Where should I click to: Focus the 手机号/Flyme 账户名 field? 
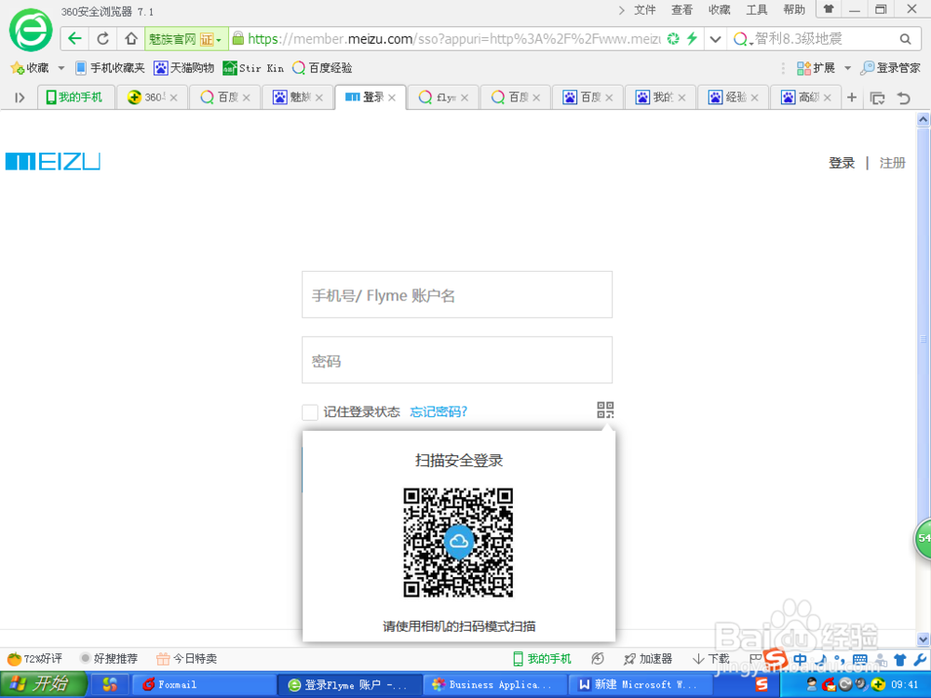[456, 295]
